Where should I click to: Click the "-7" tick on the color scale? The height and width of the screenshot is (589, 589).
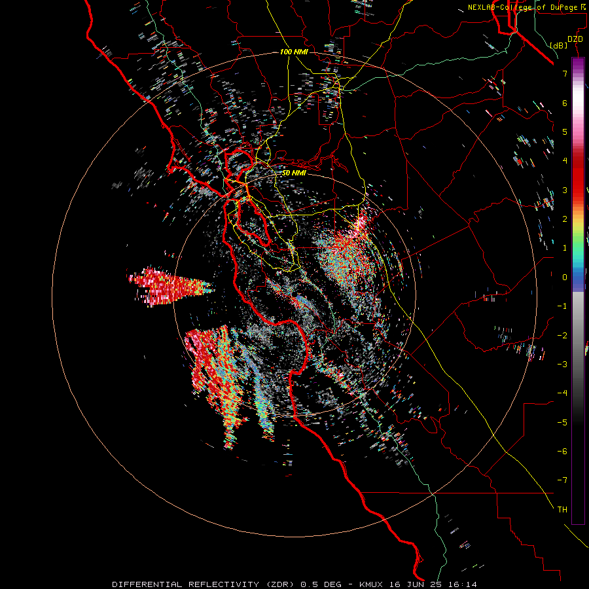tap(562, 480)
